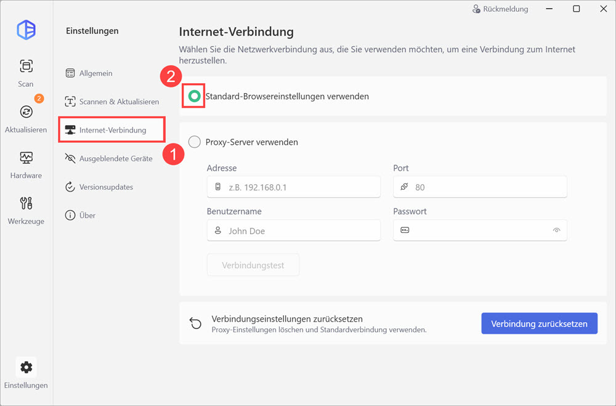Viewport: 616px width, 406px height.
Task: Click the orange update badge showing 2
Action: (39, 98)
